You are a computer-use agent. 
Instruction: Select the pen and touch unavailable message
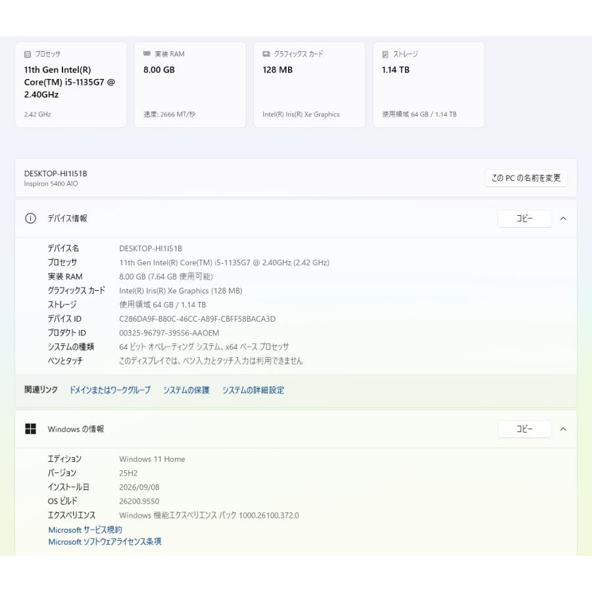coord(211,361)
